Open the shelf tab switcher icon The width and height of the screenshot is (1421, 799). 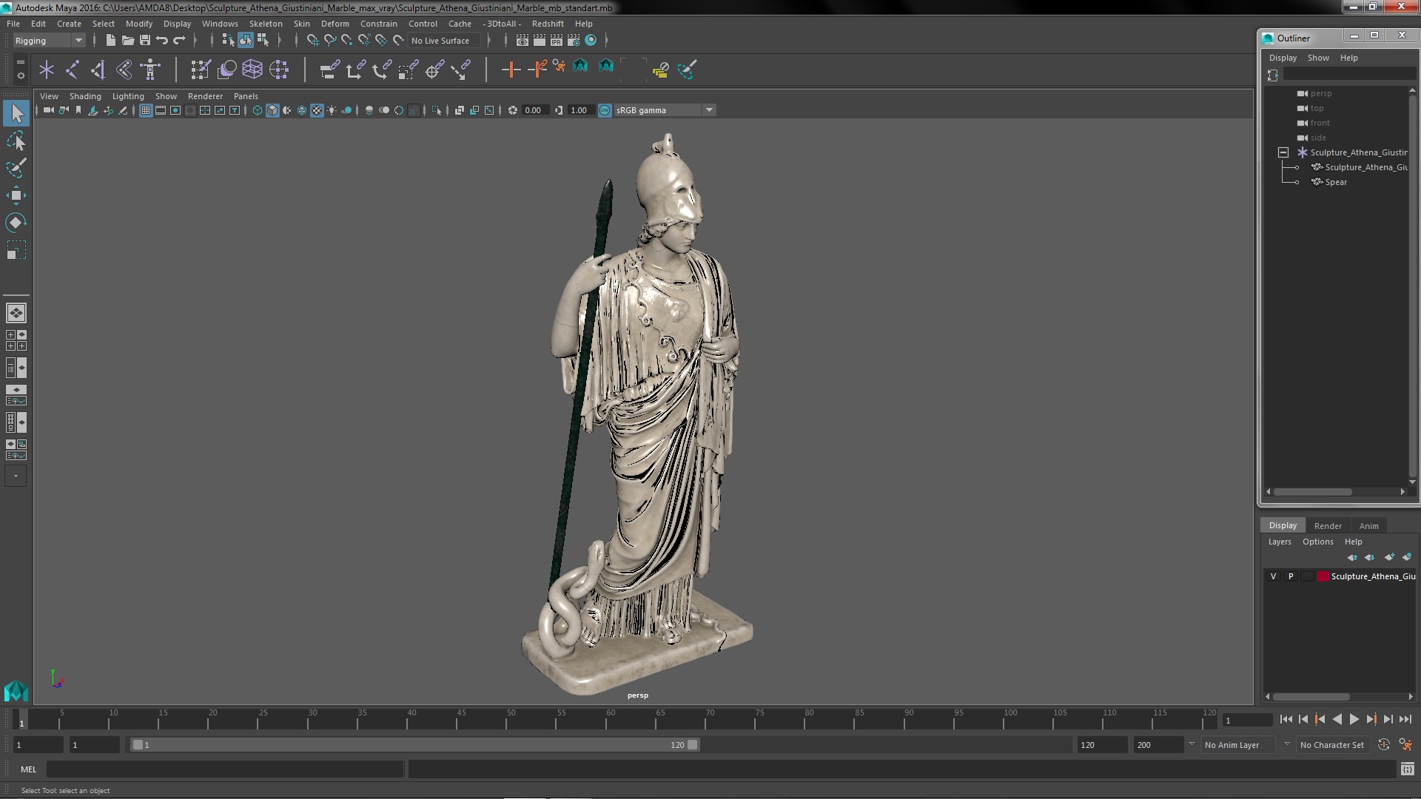[x=21, y=62]
